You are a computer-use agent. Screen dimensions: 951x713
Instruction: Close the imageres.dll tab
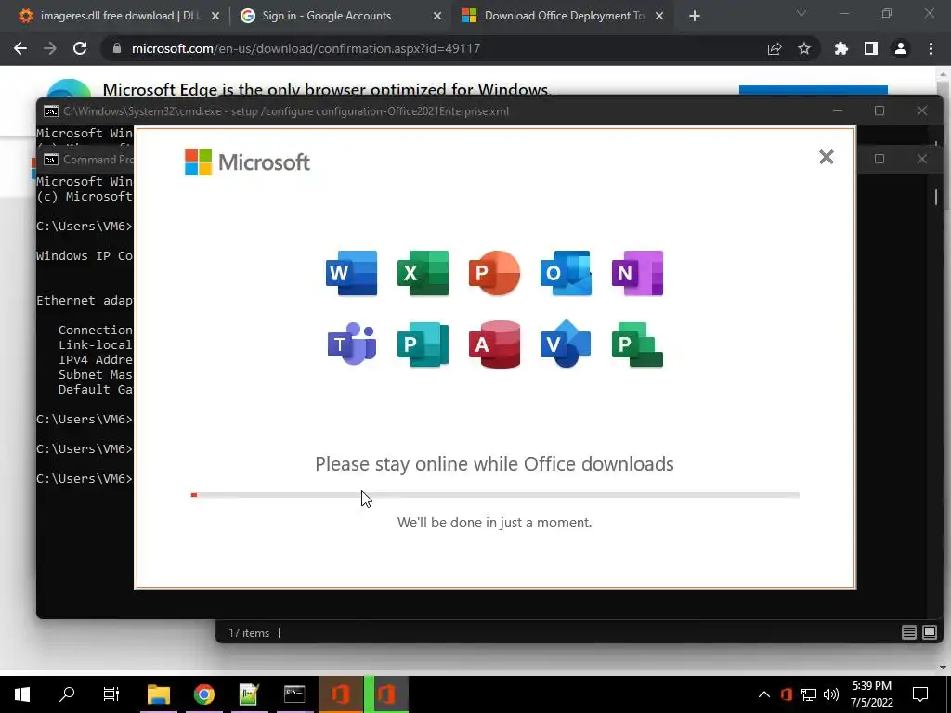pyautogui.click(x=215, y=17)
